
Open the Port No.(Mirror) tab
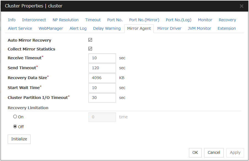tap(144, 20)
